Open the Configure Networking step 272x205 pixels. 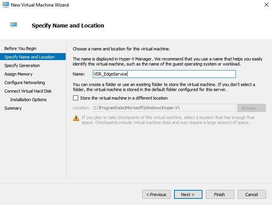[24, 83]
